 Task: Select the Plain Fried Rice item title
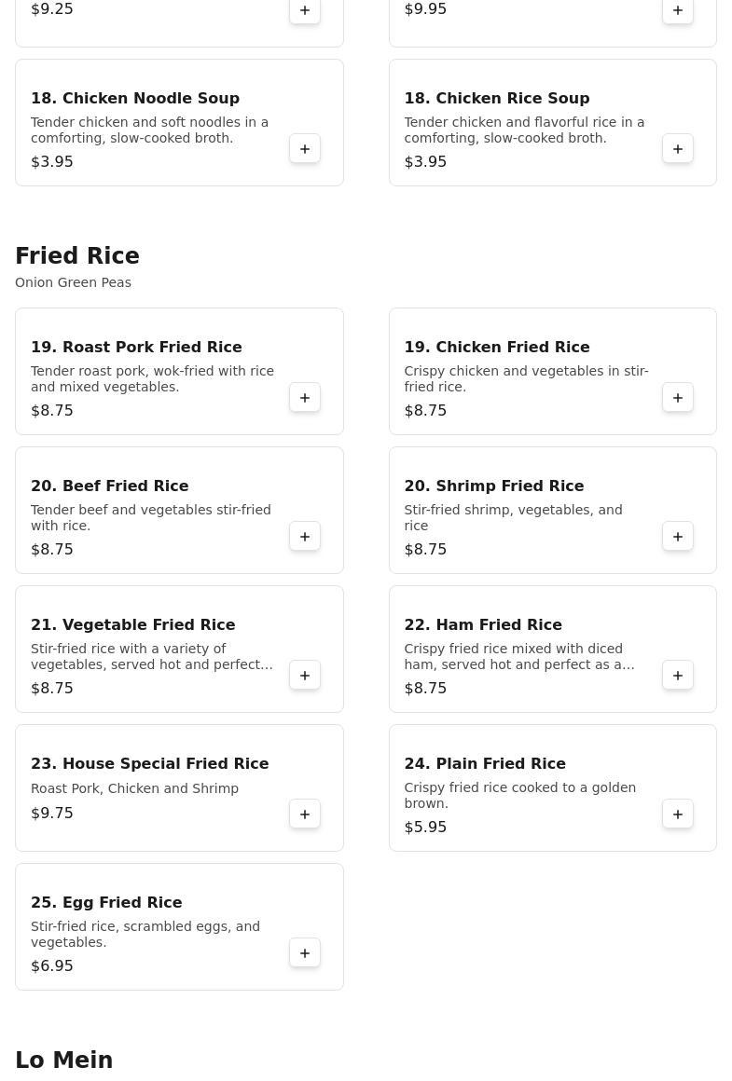point(484,763)
